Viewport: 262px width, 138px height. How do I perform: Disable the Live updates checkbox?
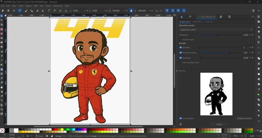coord(180,118)
